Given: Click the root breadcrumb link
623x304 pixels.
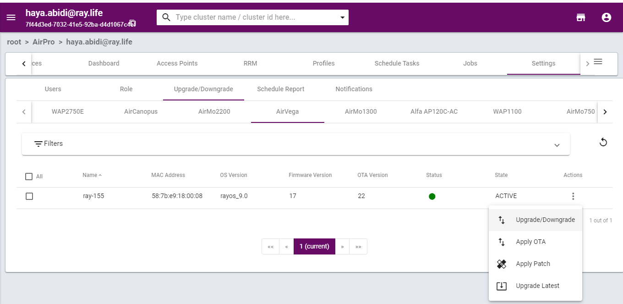Looking at the screenshot, I should tap(14, 42).
